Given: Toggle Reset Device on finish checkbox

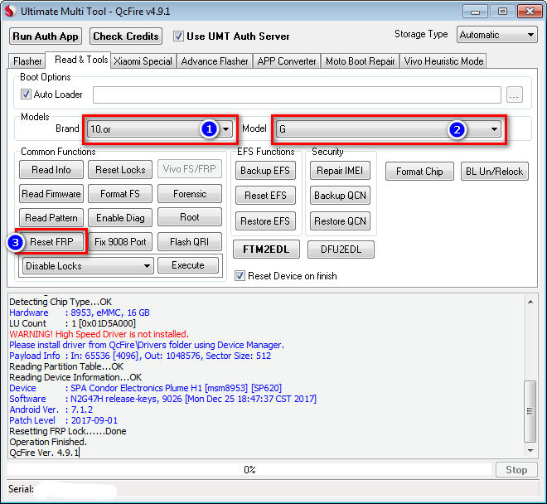Looking at the screenshot, I should pos(240,276).
